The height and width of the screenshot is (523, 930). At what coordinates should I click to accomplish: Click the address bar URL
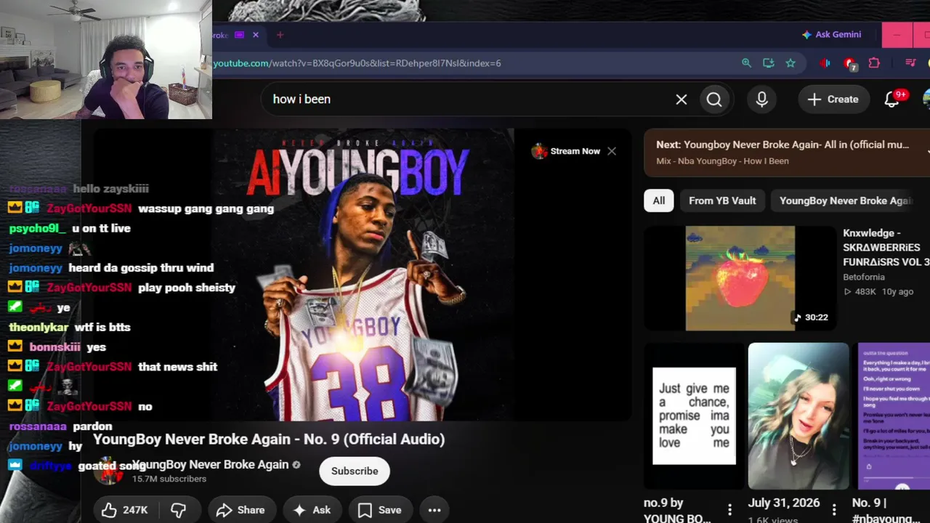tap(357, 63)
